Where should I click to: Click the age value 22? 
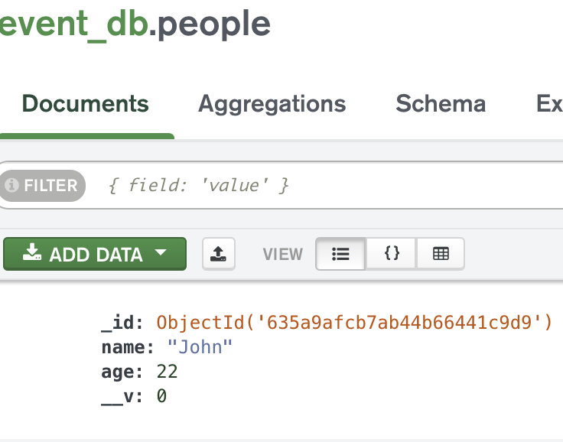coord(167,372)
